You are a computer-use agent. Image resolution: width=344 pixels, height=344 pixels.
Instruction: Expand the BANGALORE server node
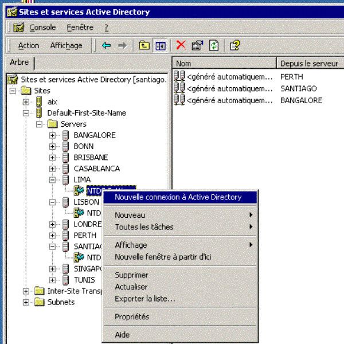[x=52, y=135]
